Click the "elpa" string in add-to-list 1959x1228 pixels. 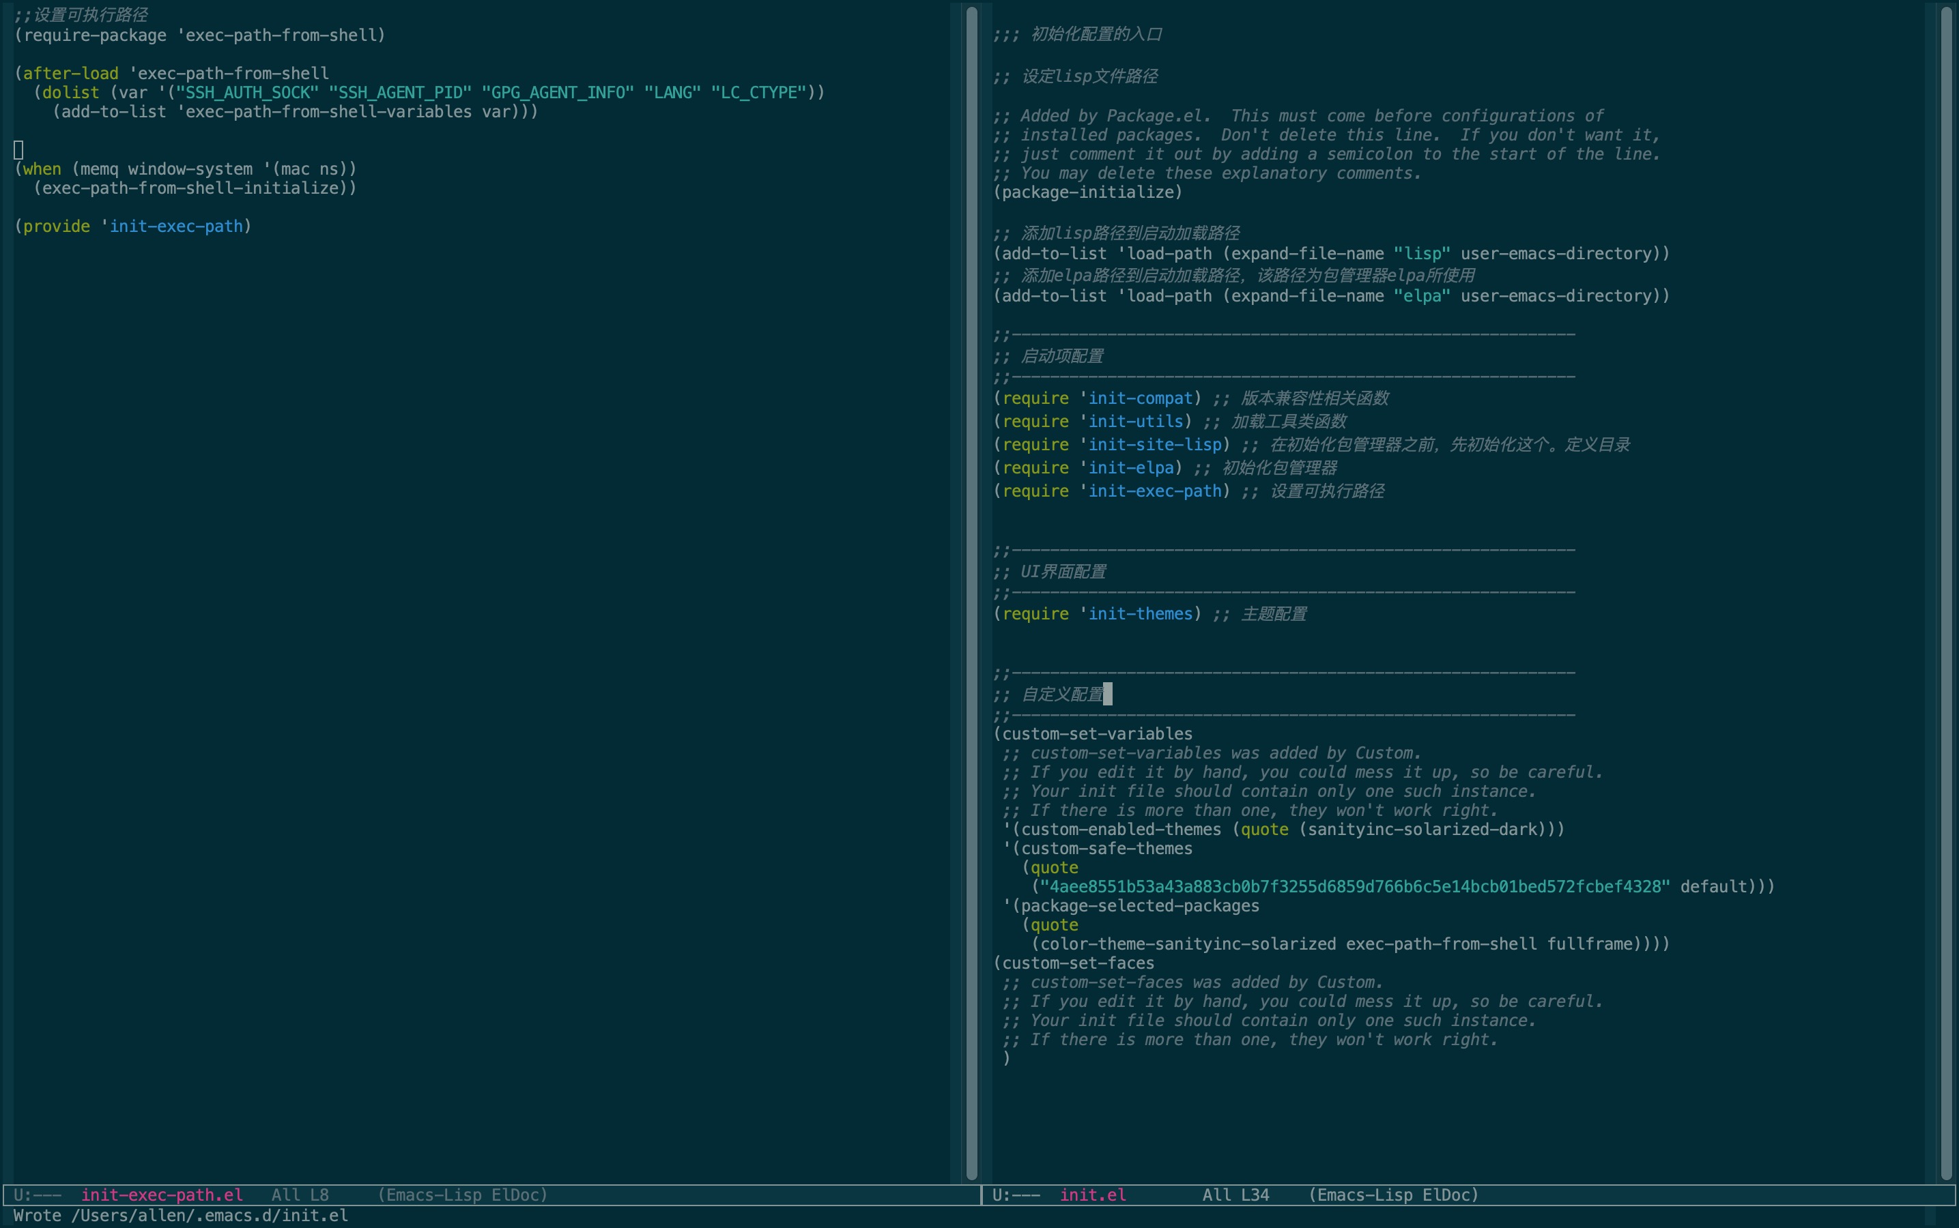pos(1422,295)
